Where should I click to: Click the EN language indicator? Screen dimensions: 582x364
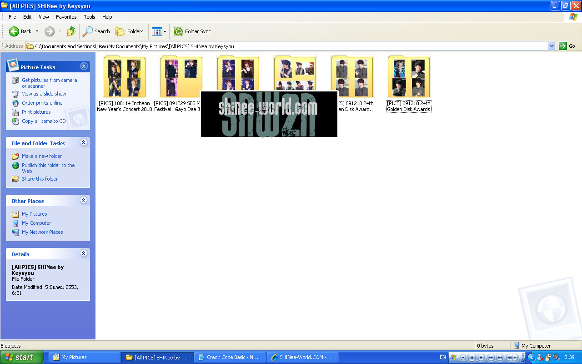point(442,357)
